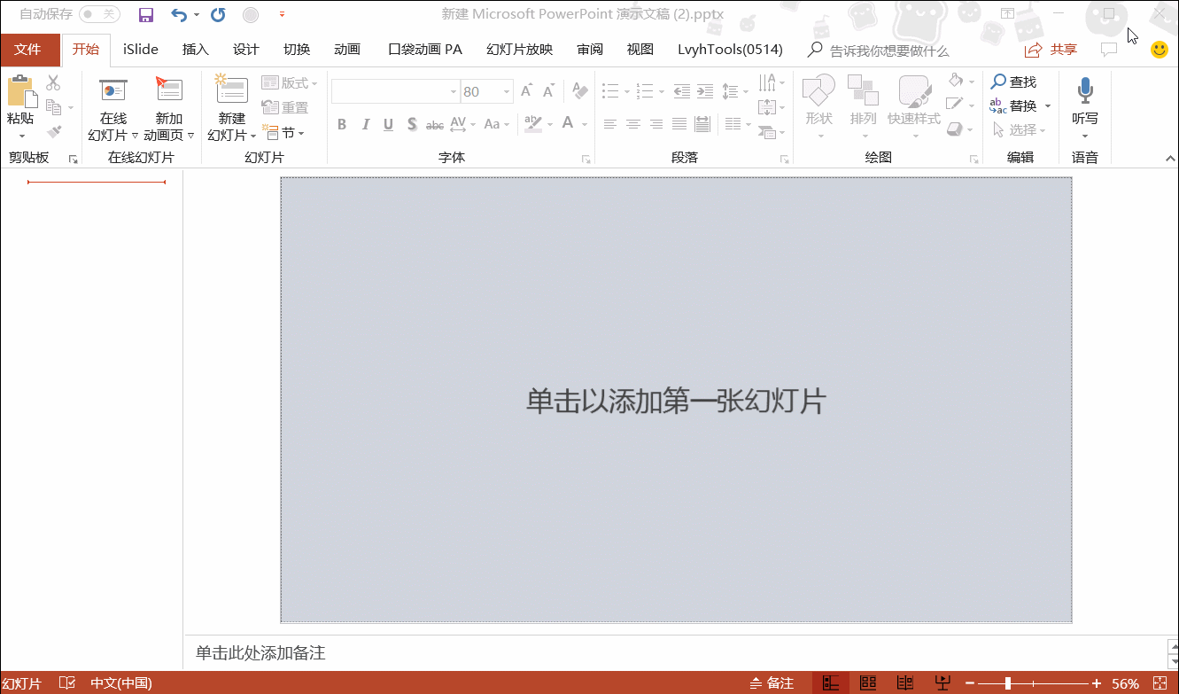The image size is (1179, 694).
Task: Click the Save icon in title bar
Action: point(146,15)
